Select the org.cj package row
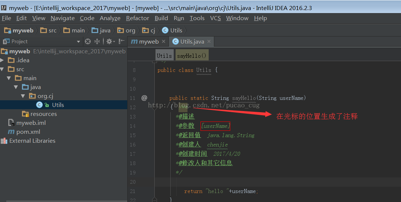This screenshot has width=401, height=202. 64,96
